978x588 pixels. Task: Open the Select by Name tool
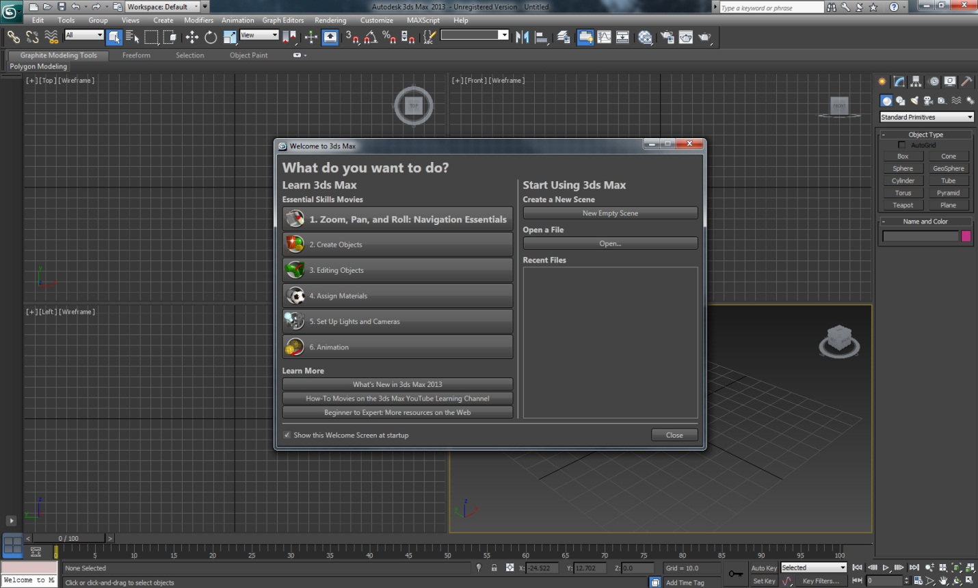pyautogui.click(x=133, y=37)
